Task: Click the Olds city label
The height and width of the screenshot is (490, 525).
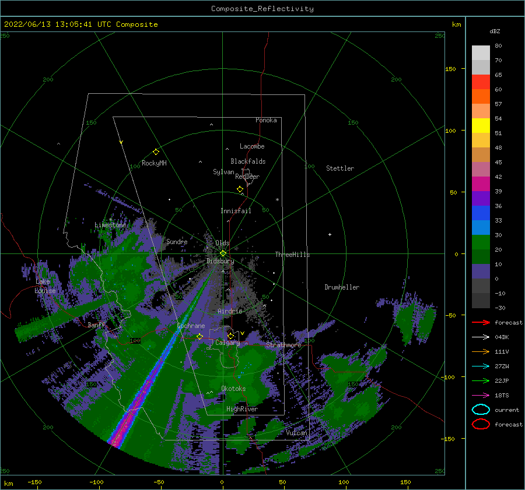Action: [222, 243]
